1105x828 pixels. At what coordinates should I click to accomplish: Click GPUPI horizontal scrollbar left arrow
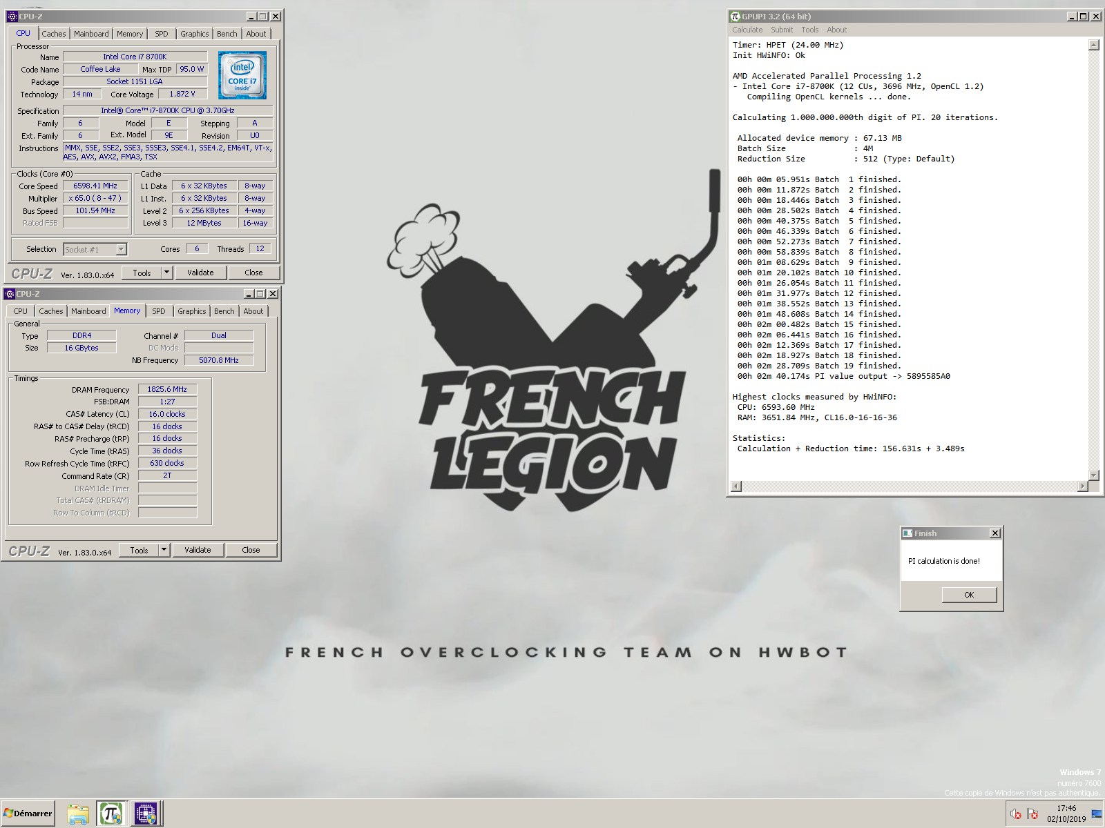coord(736,486)
